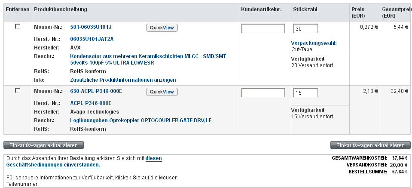Click Mouser number link 581-06035U101J
The image size is (412, 188).
[91, 28]
